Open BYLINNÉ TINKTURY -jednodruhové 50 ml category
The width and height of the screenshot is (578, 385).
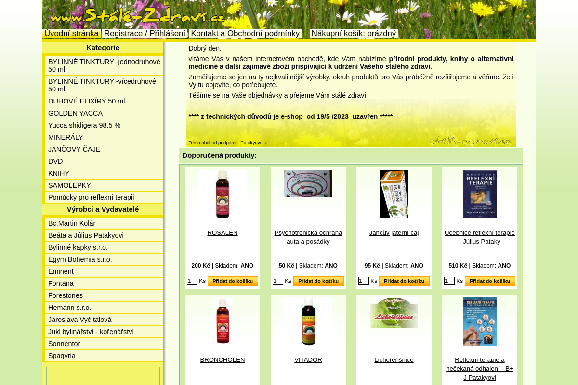pos(105,65)
